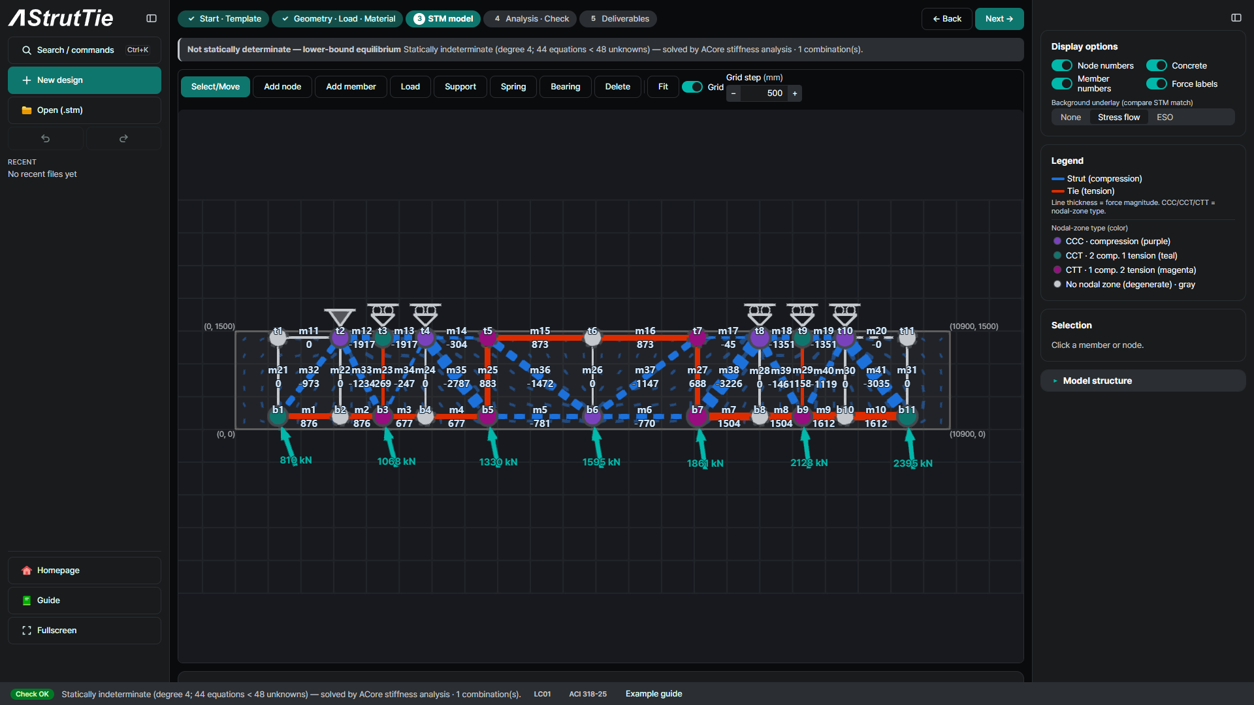1254x705 pixels.
Task: Select Stress flow underlay
Action: click(x=1119, y=117)
